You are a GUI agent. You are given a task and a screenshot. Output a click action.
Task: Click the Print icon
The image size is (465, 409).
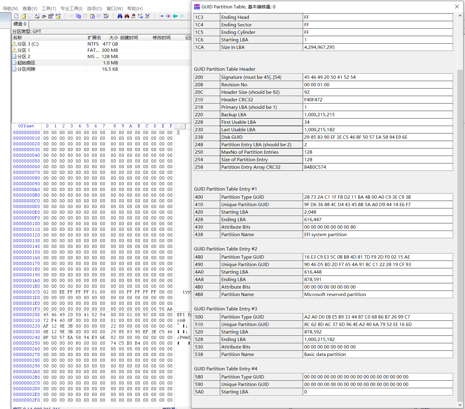click(44, 16)
